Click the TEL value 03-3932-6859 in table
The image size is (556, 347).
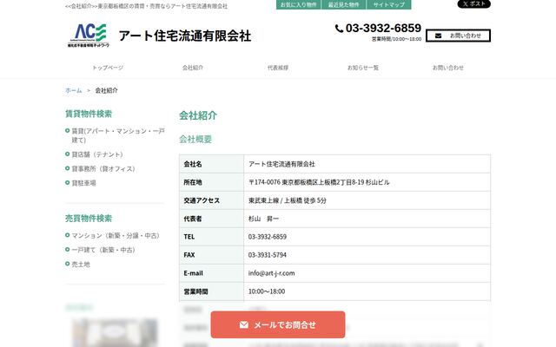point(267,237)
